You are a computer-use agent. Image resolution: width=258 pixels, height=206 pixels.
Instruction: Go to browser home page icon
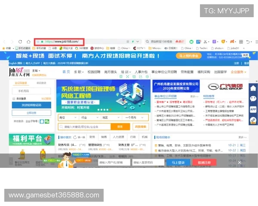[28, 42]
